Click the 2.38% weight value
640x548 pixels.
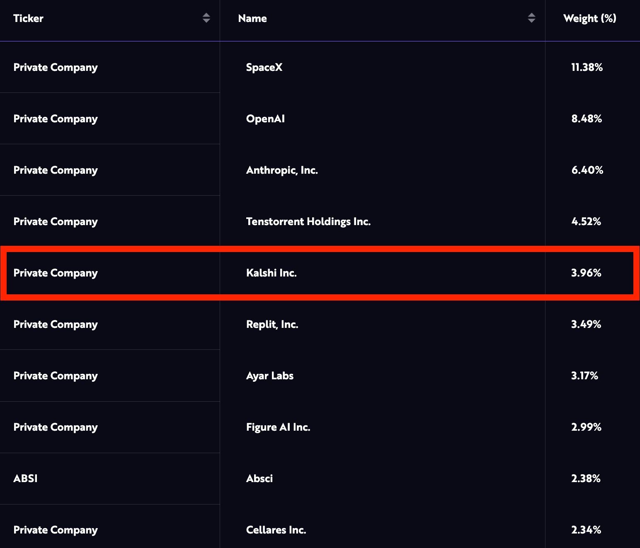click(586, 478)
